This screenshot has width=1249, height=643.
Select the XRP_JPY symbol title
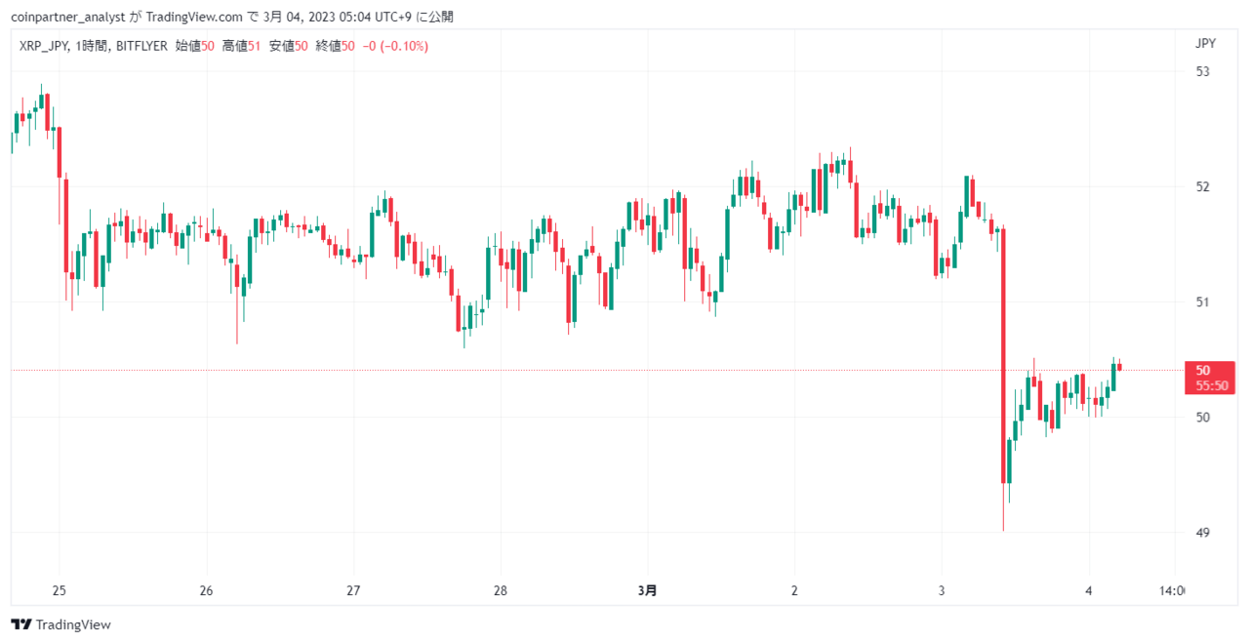click(x=44, y=46)
